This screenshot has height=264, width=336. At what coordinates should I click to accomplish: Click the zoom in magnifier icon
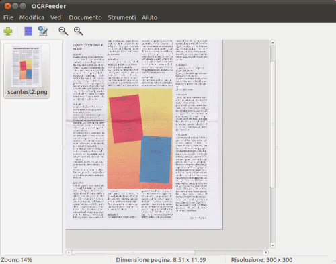[78, 31]
